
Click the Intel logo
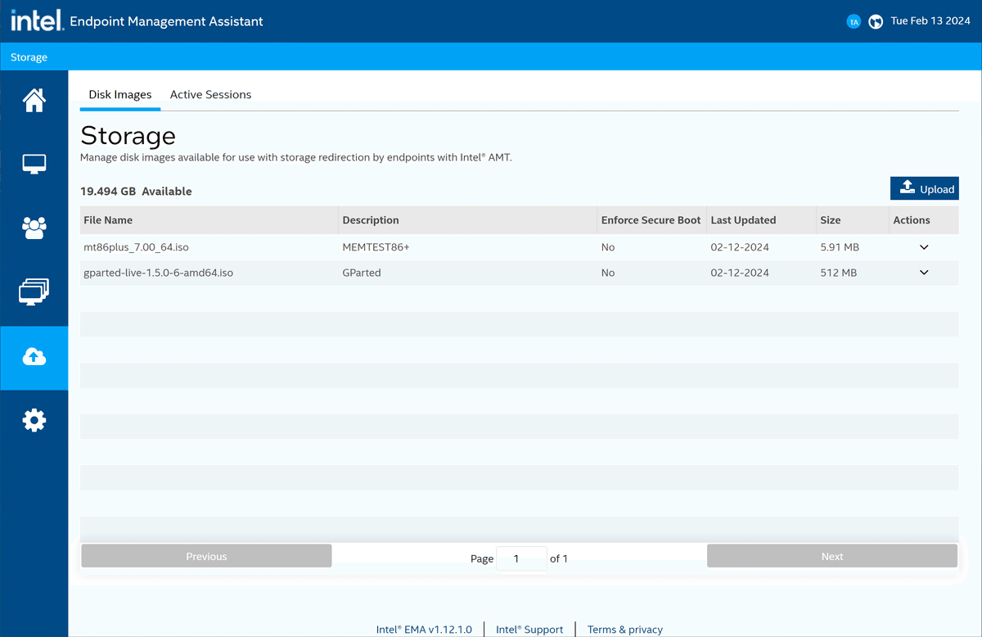pyautogui.click(x=37, y=20)
